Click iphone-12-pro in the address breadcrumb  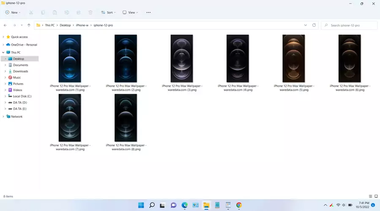tap(103, 25)
